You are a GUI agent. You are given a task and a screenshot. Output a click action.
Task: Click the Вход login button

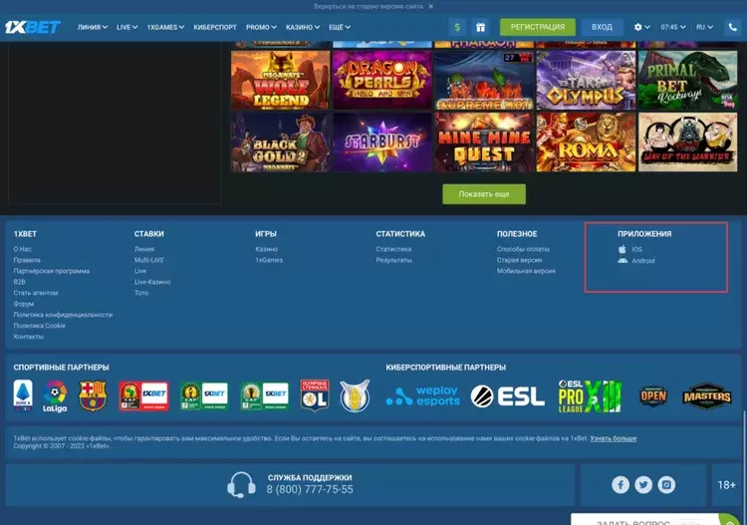click(x=602, y=27)
